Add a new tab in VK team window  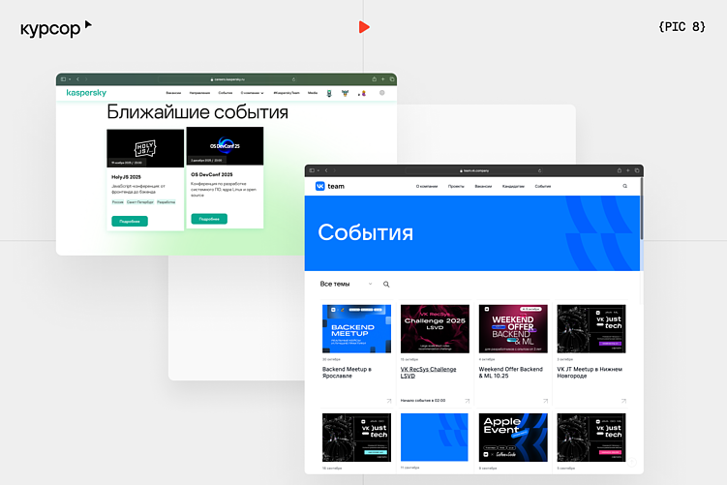(x=628, y=170)
